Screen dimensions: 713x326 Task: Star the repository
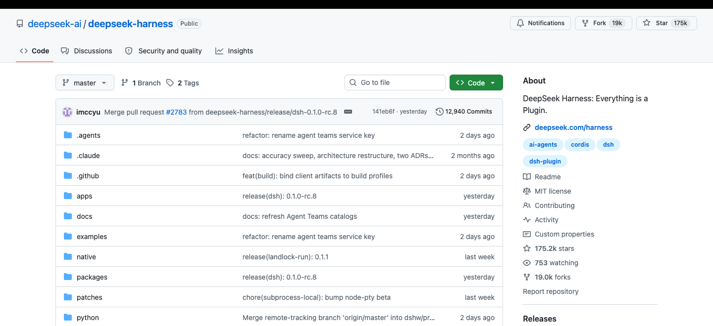pos(666,23)
